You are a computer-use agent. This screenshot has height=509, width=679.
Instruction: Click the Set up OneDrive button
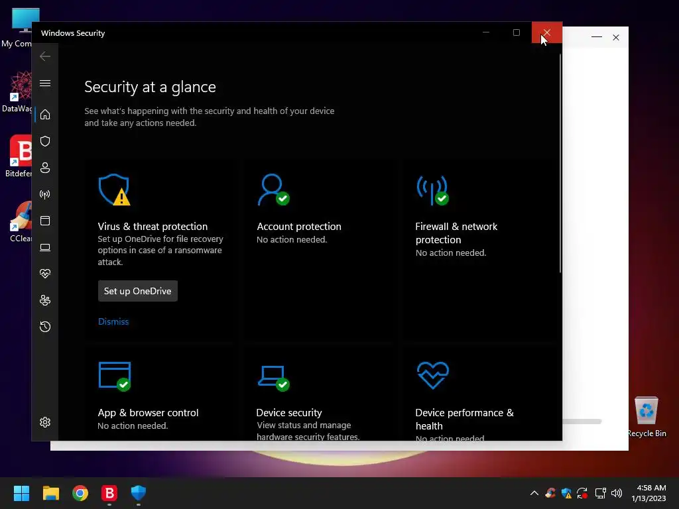tap(138, 291)
